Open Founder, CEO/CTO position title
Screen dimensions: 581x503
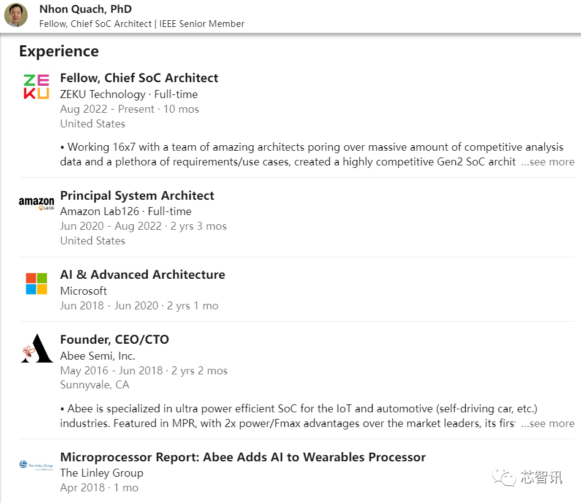115,339
